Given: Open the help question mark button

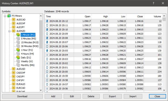Looking at the screenshot, I should point(153,3).
